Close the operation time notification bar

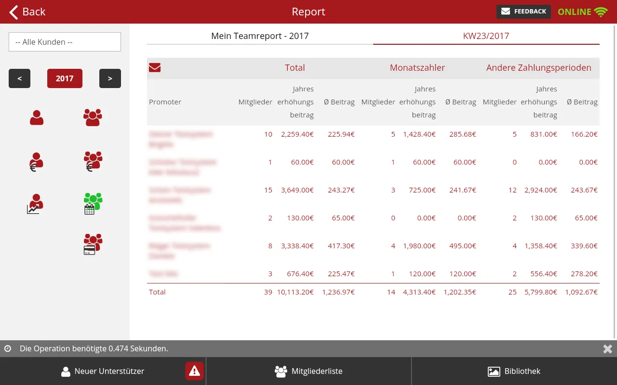tap(607, 349)
